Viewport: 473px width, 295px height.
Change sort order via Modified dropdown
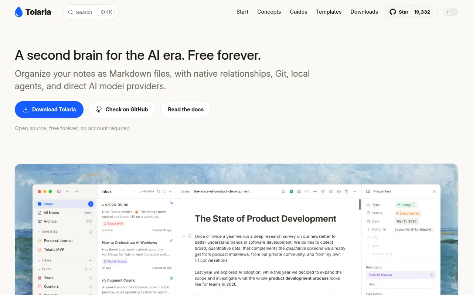point(147,191)
